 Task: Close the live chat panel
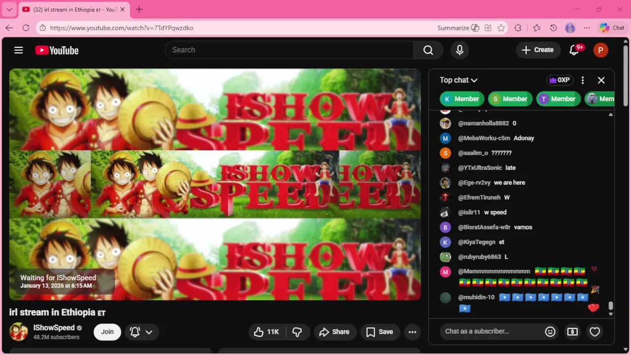tap(601, 80)
